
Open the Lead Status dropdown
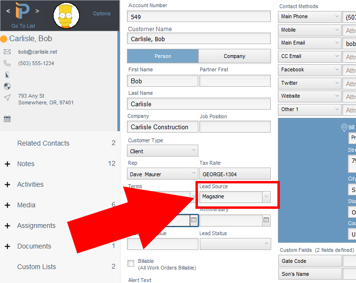point(235,244)
